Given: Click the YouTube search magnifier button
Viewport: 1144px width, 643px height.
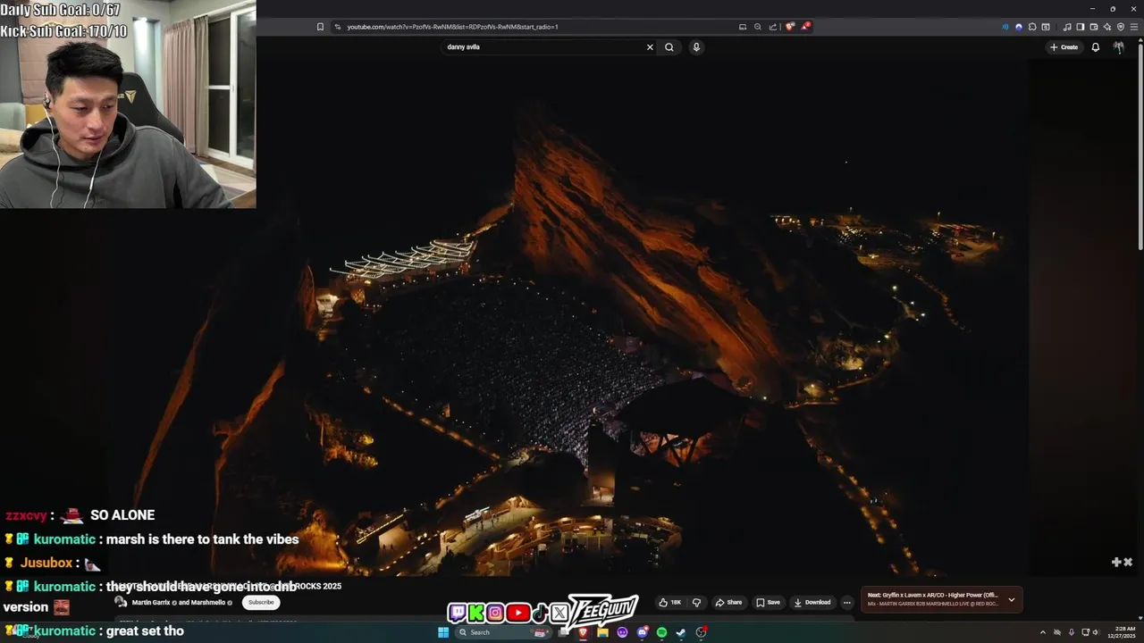Looking at the screenshot, I should [669, 47].
